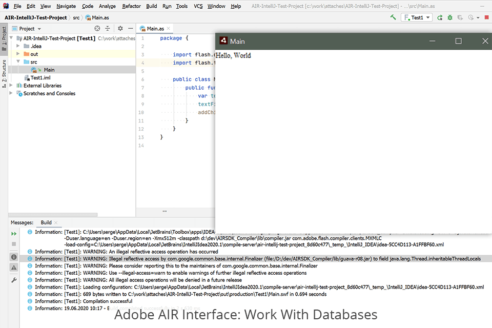Image resolution: width=492 pixels, height=328 pixels.
Task: Collapse all in Project panel
Action: coord(108,29)
